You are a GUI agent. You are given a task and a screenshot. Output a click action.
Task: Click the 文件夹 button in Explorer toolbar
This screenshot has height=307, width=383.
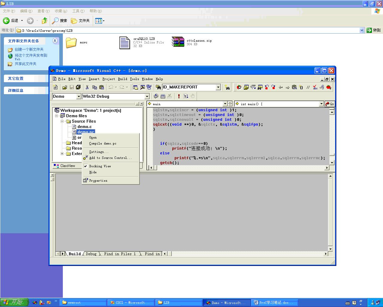(80, 21)
